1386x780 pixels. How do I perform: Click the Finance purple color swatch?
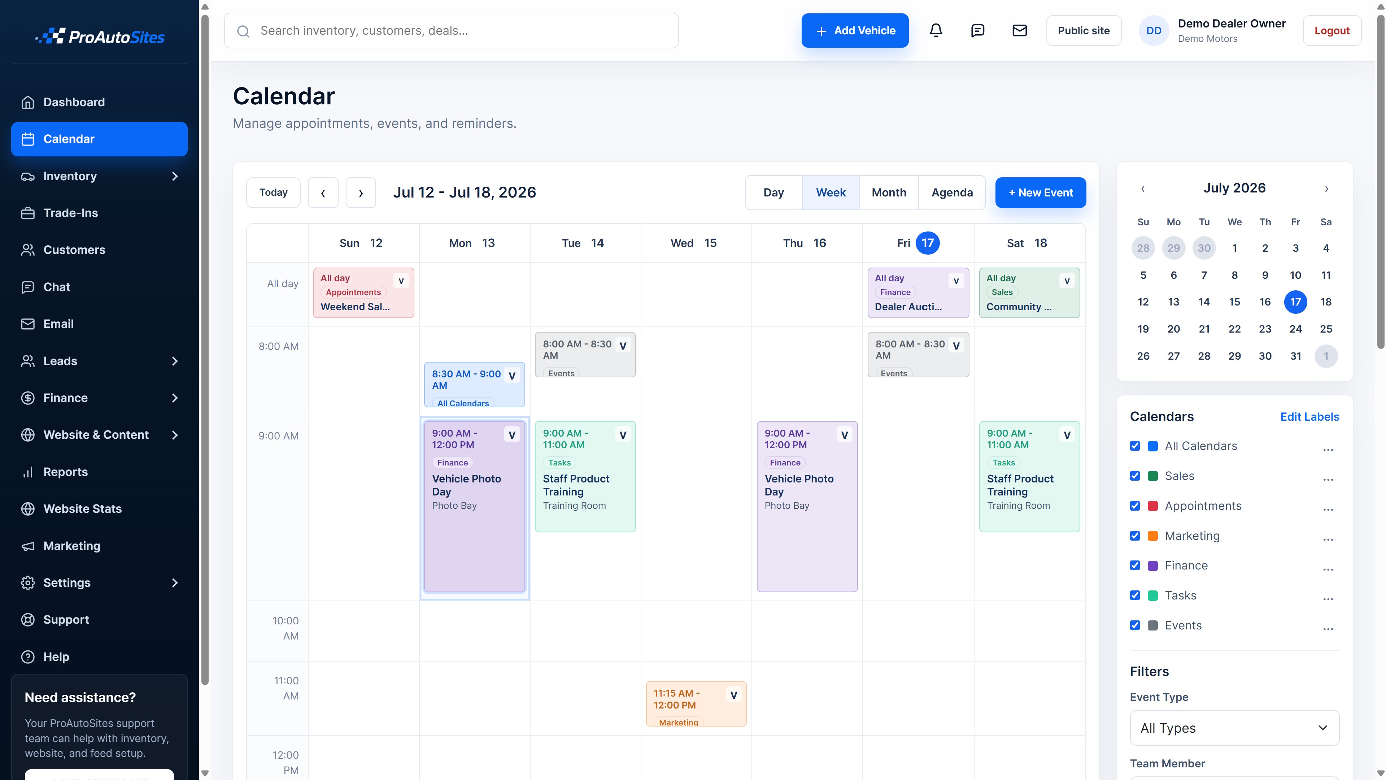pos(1153,566)
